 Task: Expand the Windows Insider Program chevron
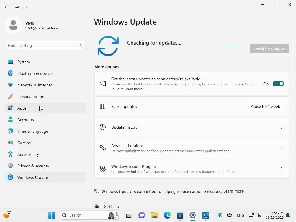(282, 169)
